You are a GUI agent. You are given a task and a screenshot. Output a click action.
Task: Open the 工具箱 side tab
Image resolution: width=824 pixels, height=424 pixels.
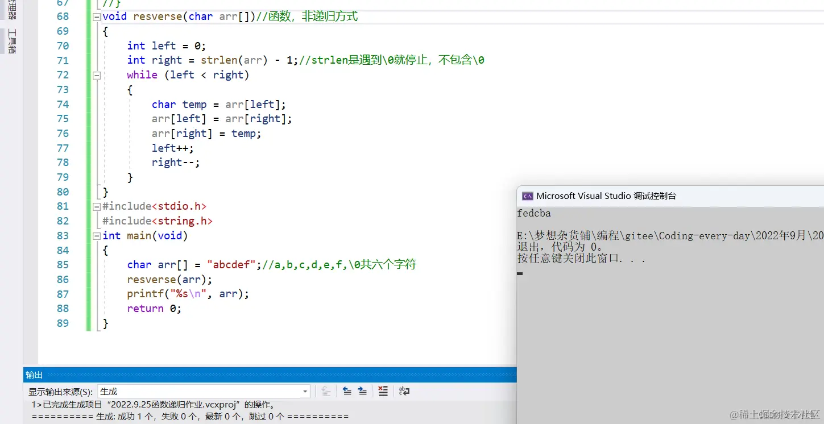(11, 41)
